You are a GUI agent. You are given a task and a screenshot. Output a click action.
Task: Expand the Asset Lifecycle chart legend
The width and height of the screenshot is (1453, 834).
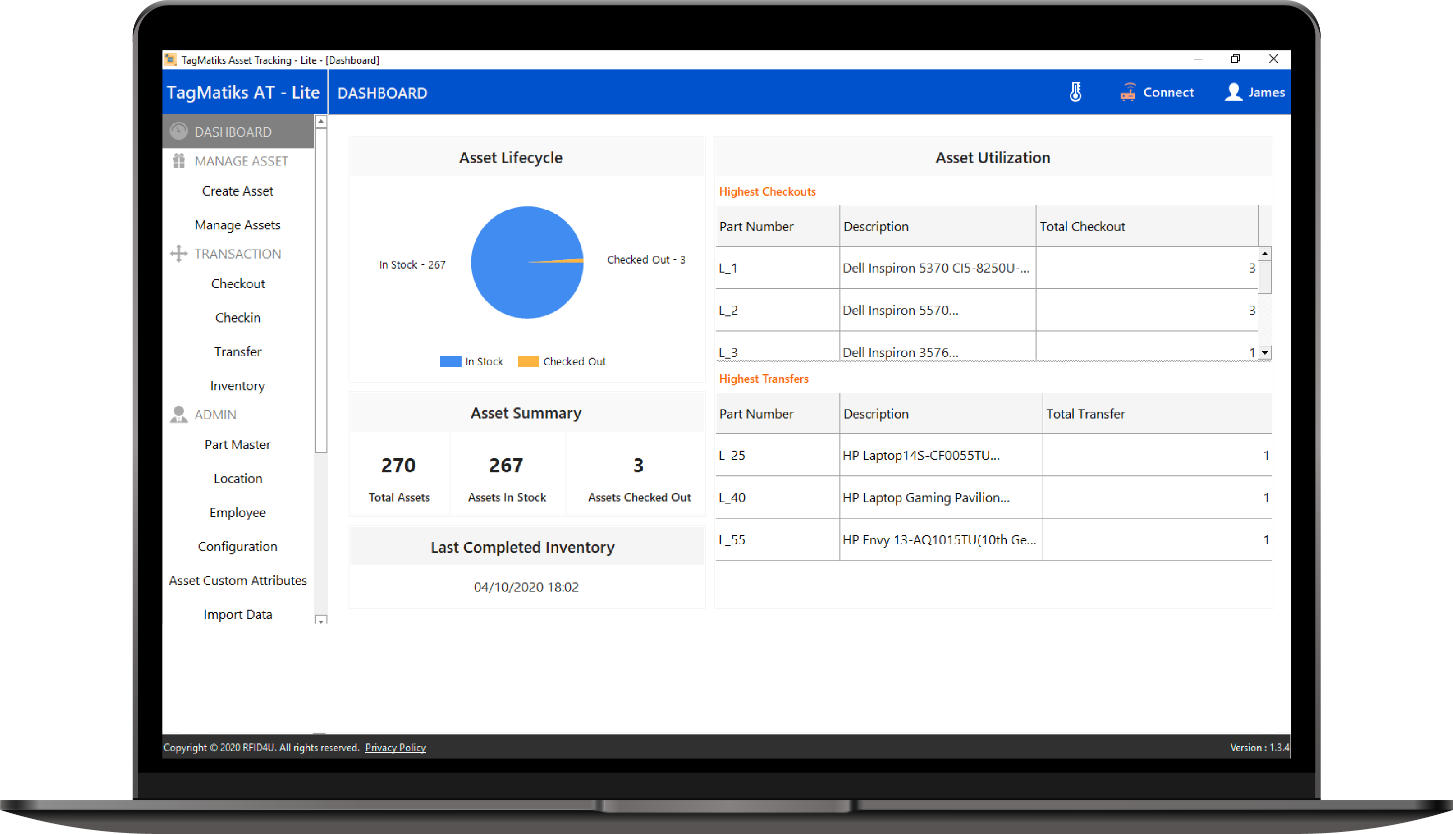[525, 361]
